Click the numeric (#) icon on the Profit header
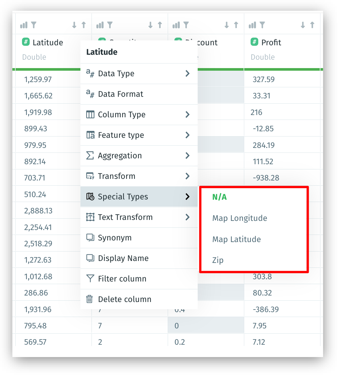 [x=254, y=42]
